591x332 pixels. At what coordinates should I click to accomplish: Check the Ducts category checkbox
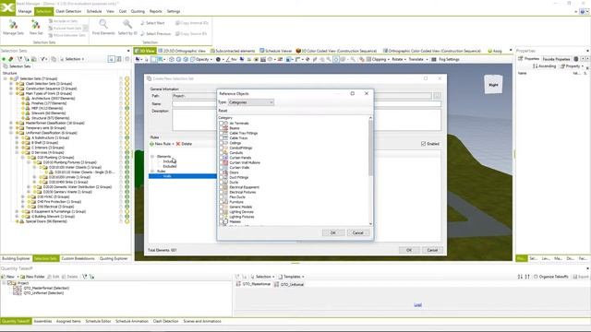click(x=222, y=183)
